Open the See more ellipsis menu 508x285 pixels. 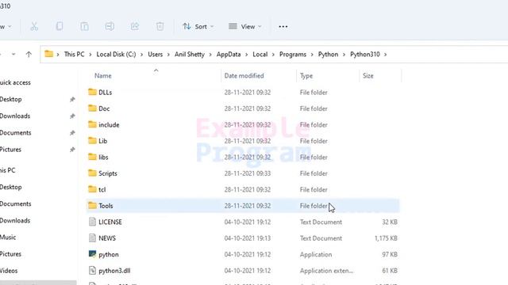pos(283,26)
